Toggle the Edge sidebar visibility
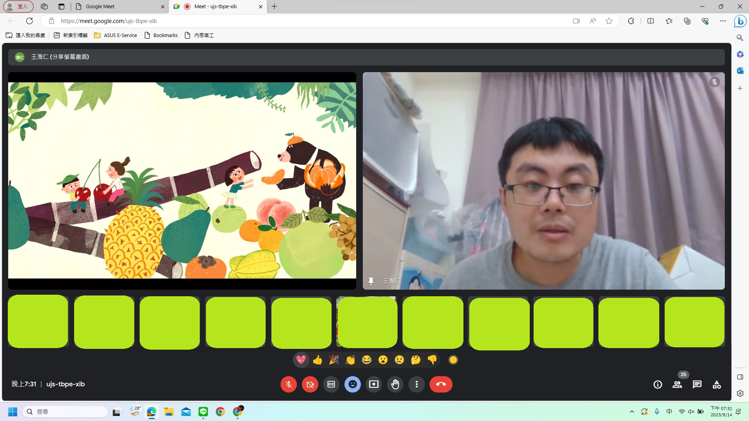The image size is (749, 421). pos(740,377)
